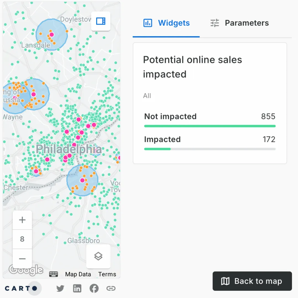298x298 pixels.
Task: Zoom out with the minus button
Action: (22, 259)
